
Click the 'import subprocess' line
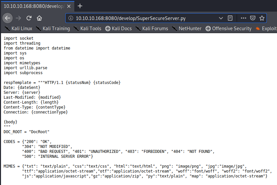tap(23, 73)
